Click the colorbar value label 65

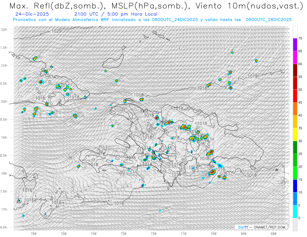(300, 51)
